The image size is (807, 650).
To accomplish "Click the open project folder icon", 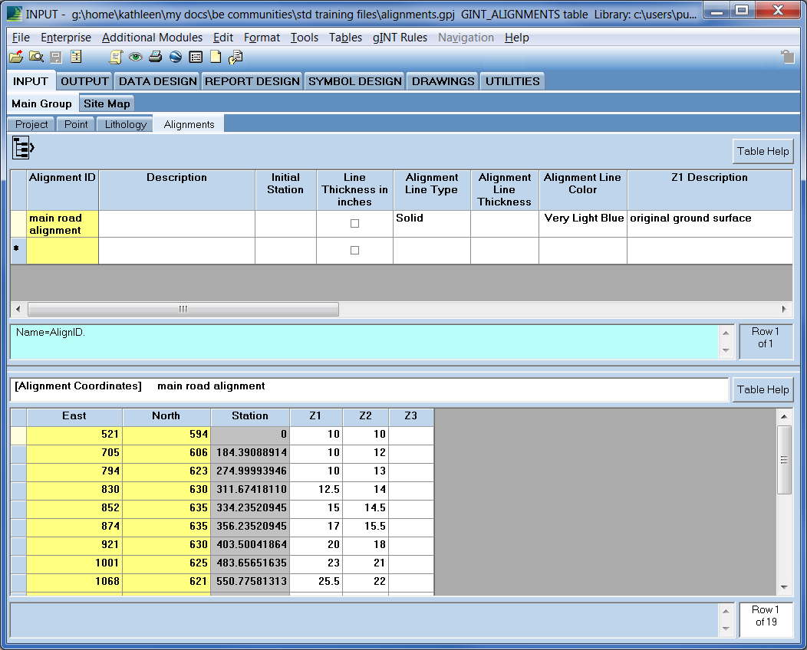I will coord(16,57).
